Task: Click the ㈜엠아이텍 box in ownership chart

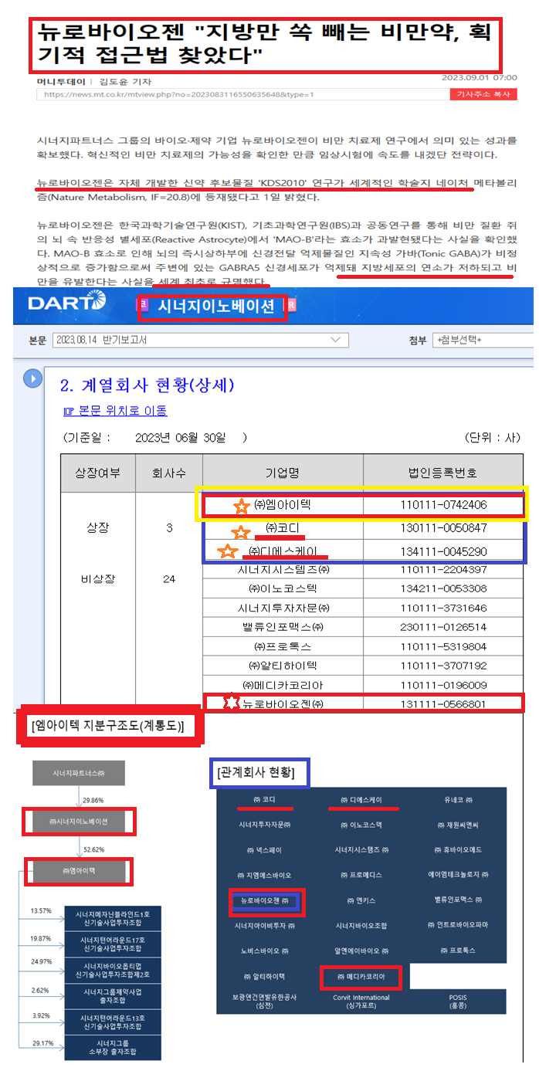Action: pyautogui.click(x=79, y=871)
